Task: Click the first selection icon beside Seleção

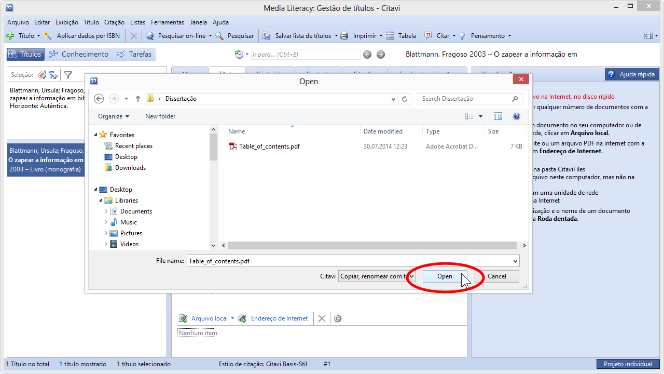Action: tap(42, 75)
